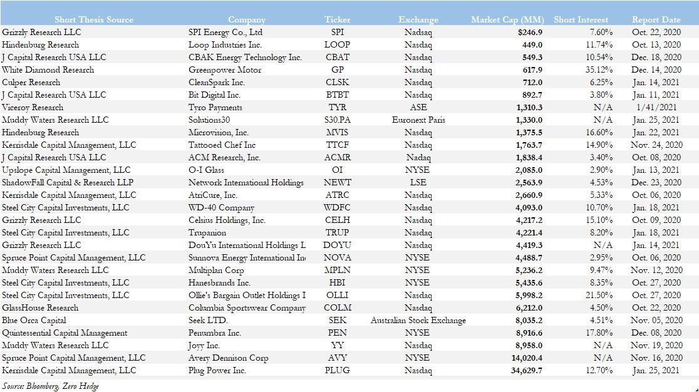Click the Short Thesis Source column header
The image size is (699, 392).
tap(94, 19)
